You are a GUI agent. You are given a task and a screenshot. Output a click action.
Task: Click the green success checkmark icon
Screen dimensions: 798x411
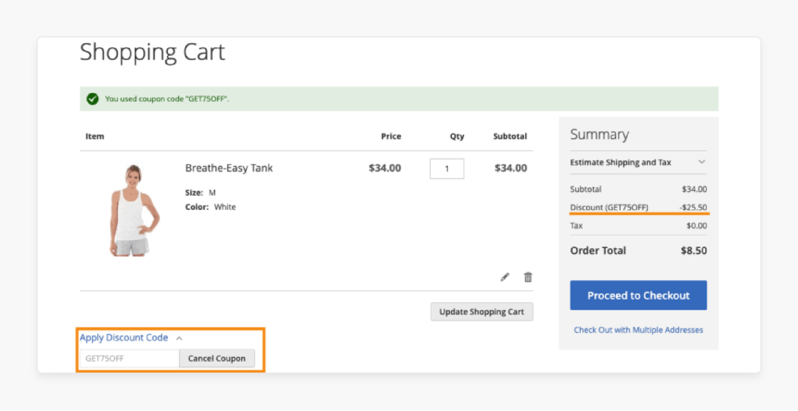click(x=93, y=99)
